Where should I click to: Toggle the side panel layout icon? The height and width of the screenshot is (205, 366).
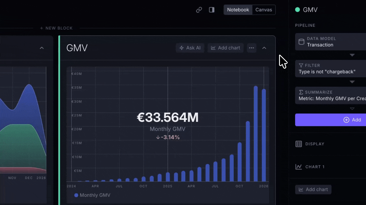212,10
